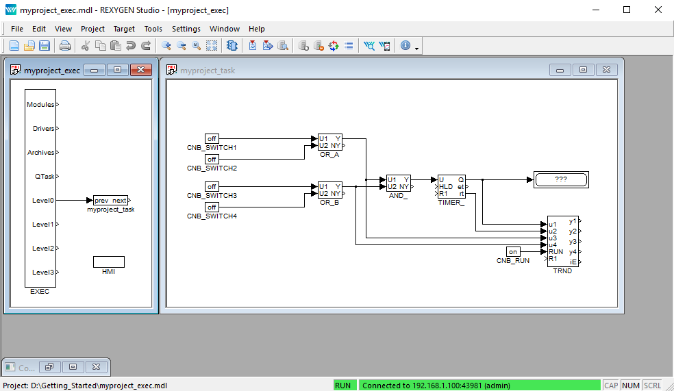Select the TIMER_ function block
This screenshot has width=674, height=391.
tap(451, 186)
